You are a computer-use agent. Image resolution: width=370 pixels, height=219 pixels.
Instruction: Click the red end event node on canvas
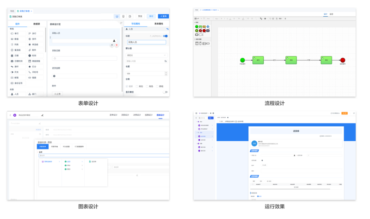[343, 60]
